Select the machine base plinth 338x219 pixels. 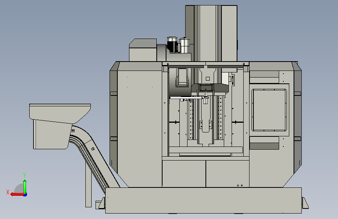[204, 200]
